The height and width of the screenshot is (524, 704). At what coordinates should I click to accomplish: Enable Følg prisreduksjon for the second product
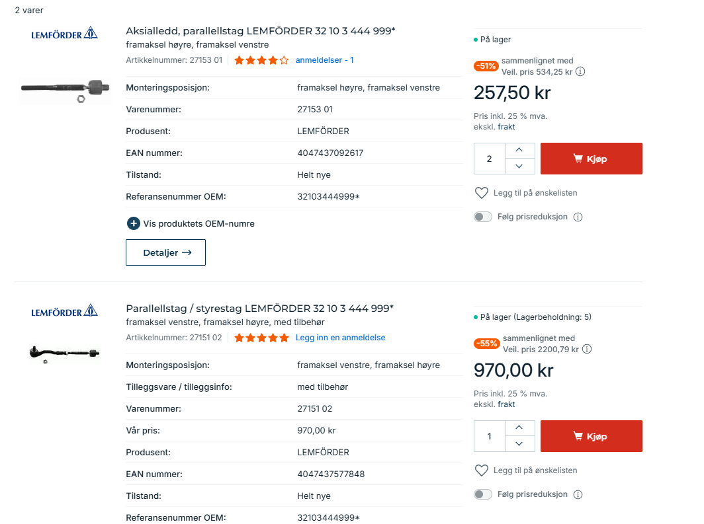point(483,494)
